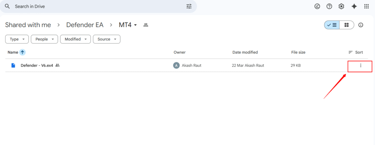This screenshot has width=375, height=145.
Task: Click the File size column header
Action: point(298,52)
